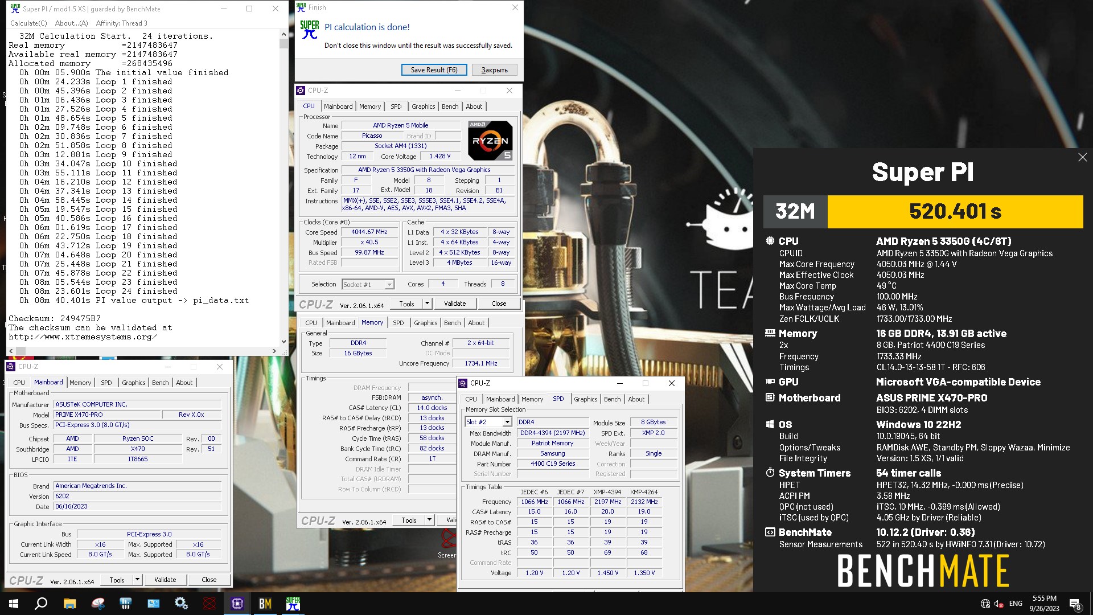Open File Explorer from the taskbar

[x=69, y=604]
